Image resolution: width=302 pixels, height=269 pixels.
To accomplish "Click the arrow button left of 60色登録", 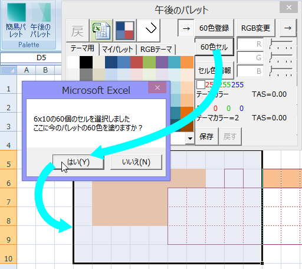I will [186, 28].
